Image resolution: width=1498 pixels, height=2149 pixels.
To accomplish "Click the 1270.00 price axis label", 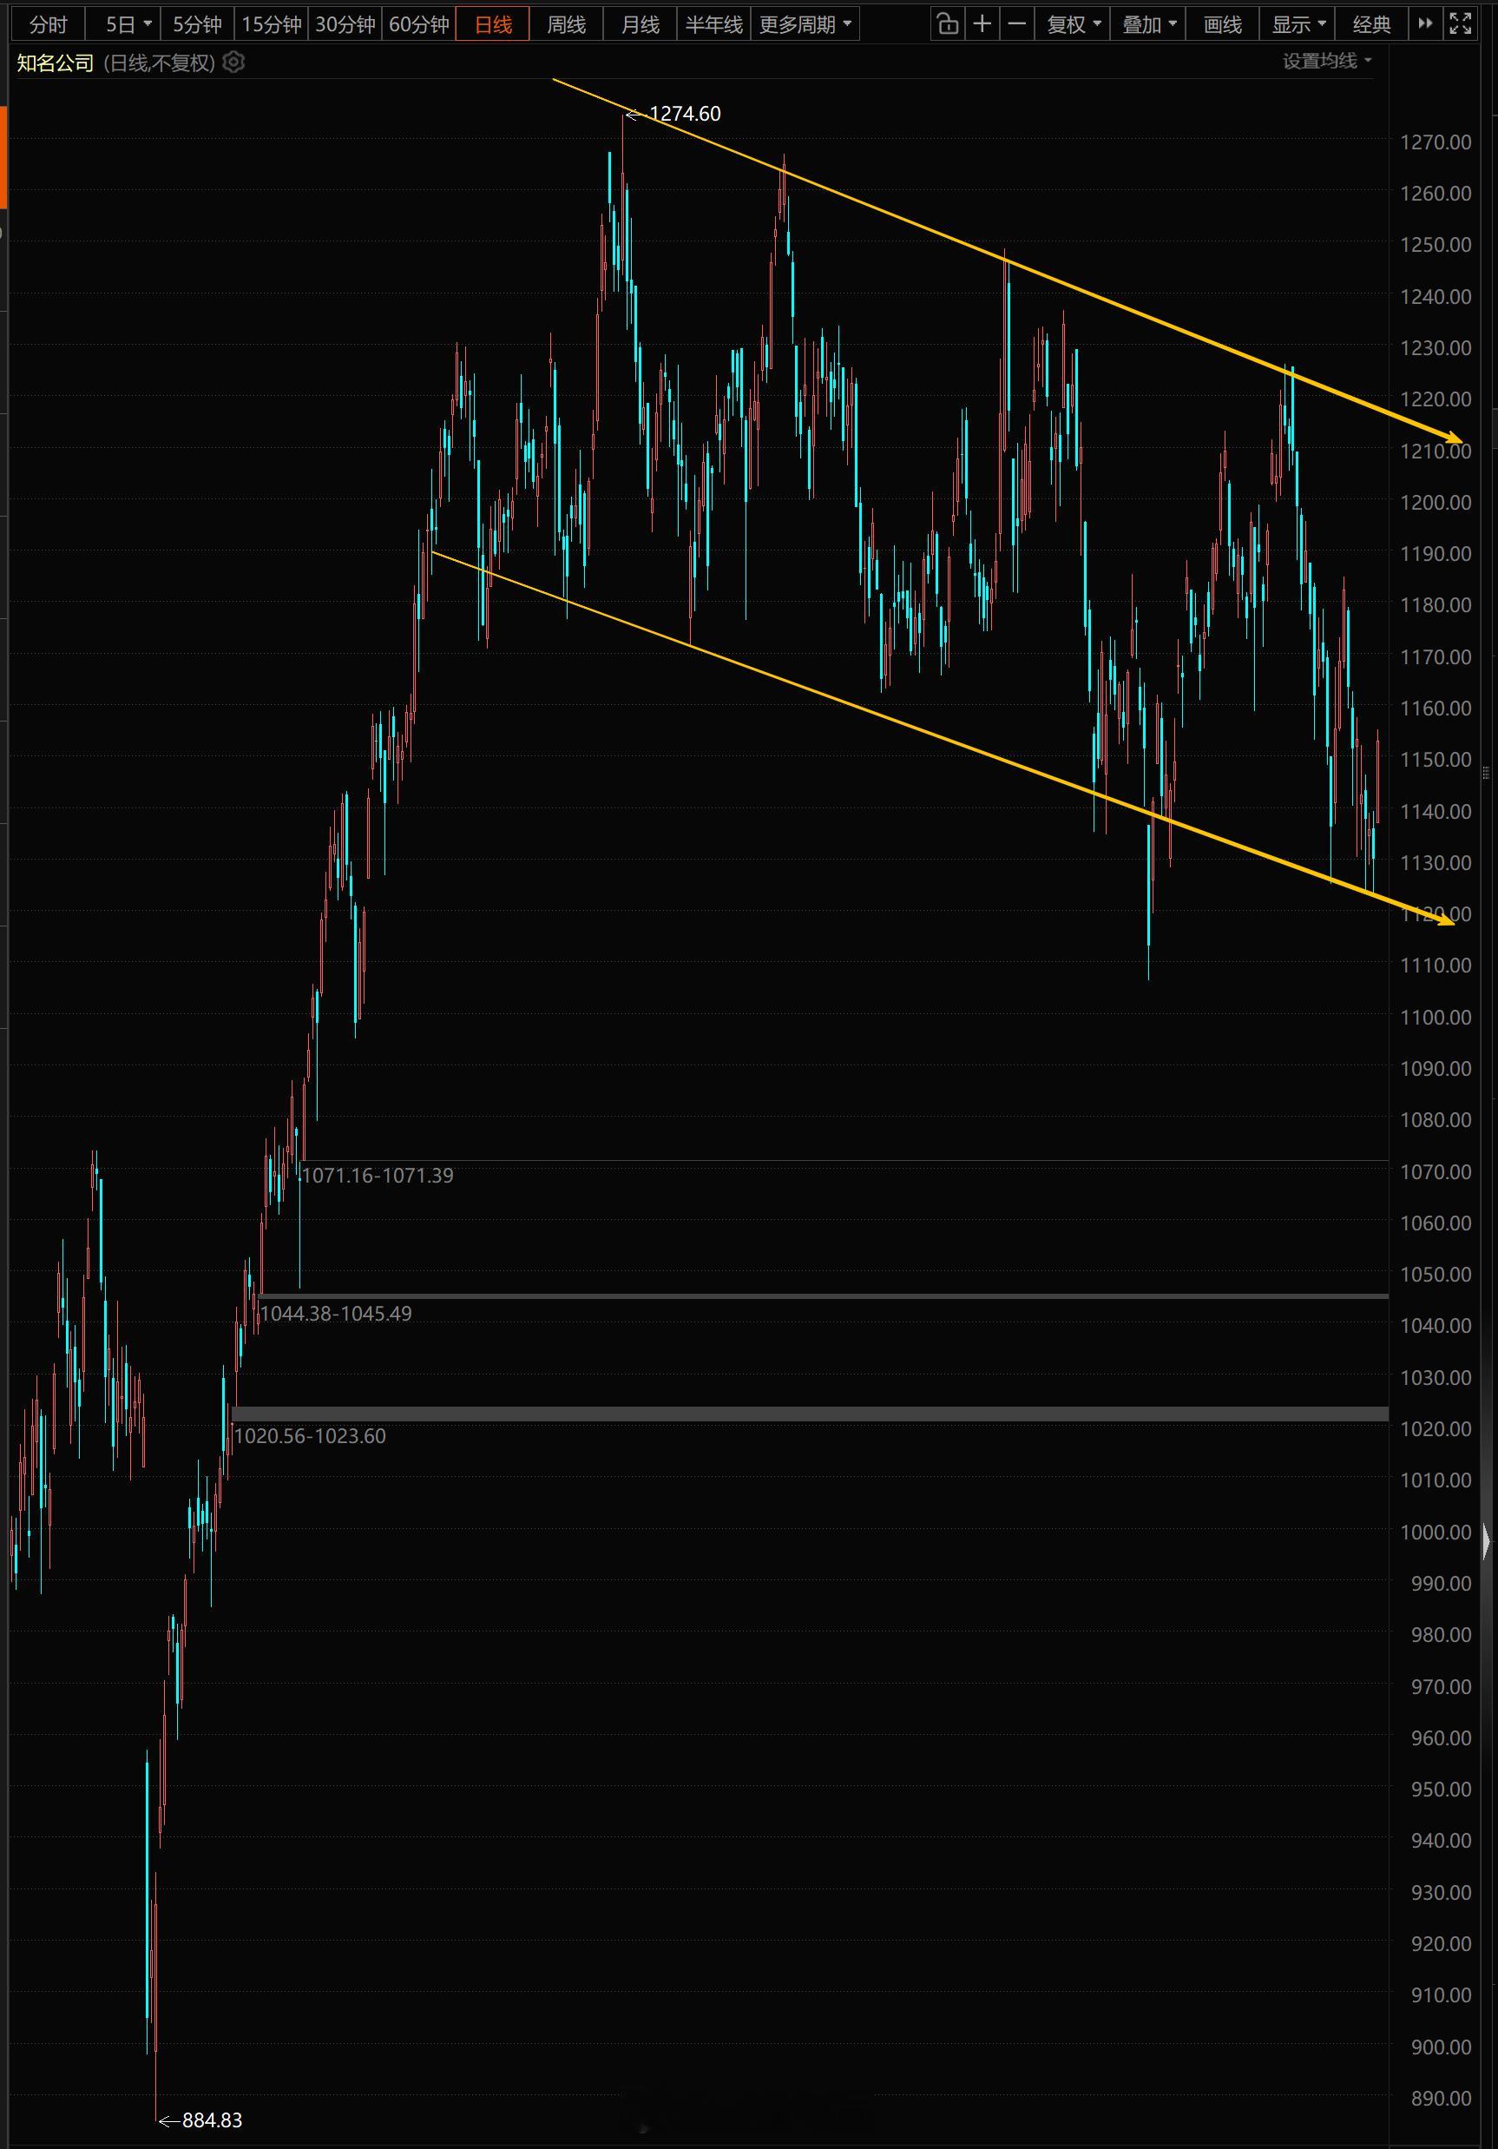I will coord(1436,142).
